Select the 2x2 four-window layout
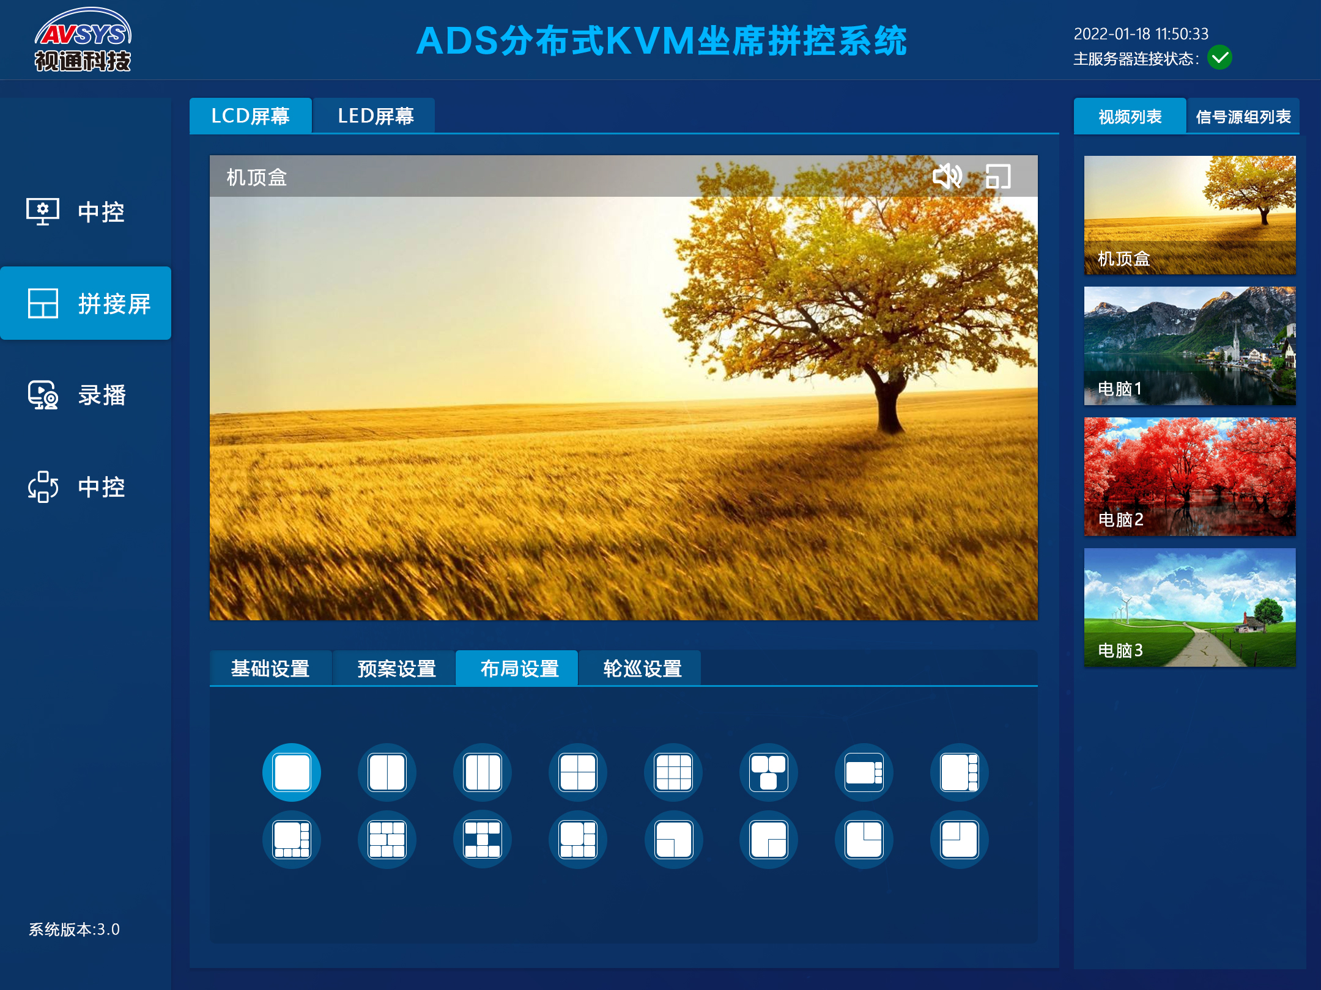 tap(578, 772)
